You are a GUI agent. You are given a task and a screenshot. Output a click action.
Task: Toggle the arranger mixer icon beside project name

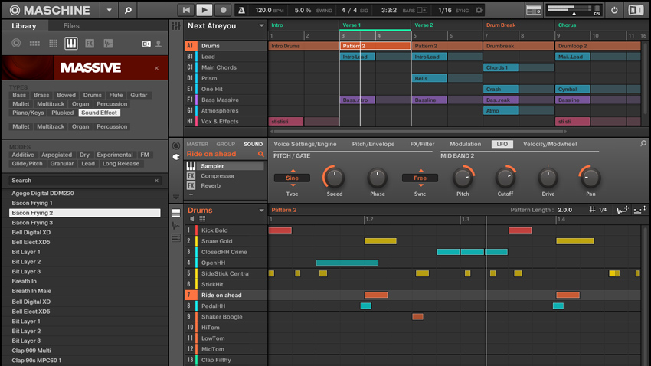point(176,26)
